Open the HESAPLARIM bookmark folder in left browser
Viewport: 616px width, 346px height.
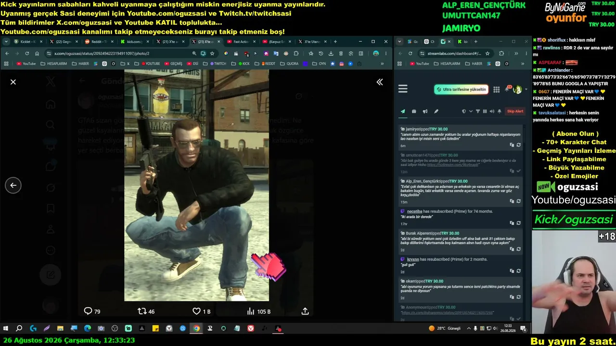[x=54, y=63]
